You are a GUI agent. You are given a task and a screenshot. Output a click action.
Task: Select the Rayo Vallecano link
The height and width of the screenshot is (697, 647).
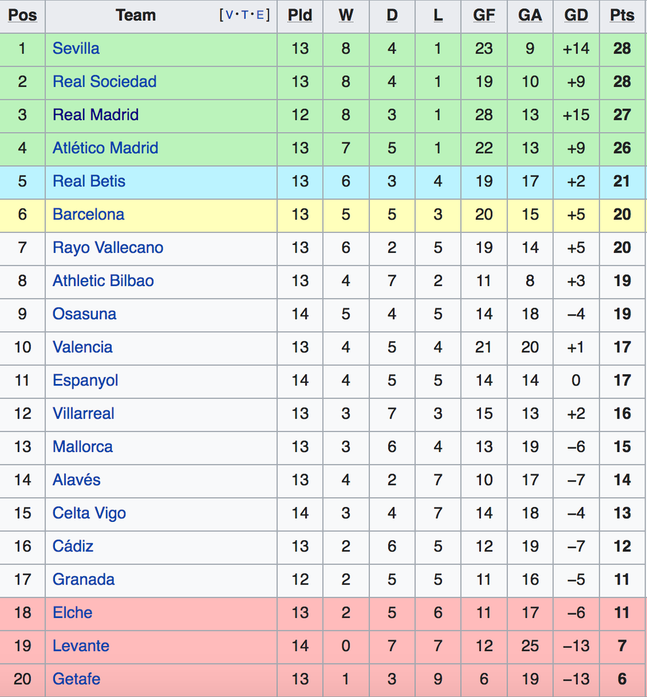[x=108, y=248]
